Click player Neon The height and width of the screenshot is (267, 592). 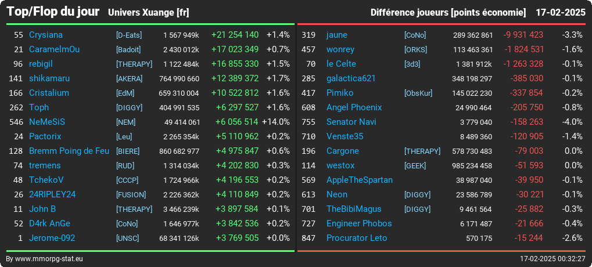pyautogui.click(x=337, y=194)
